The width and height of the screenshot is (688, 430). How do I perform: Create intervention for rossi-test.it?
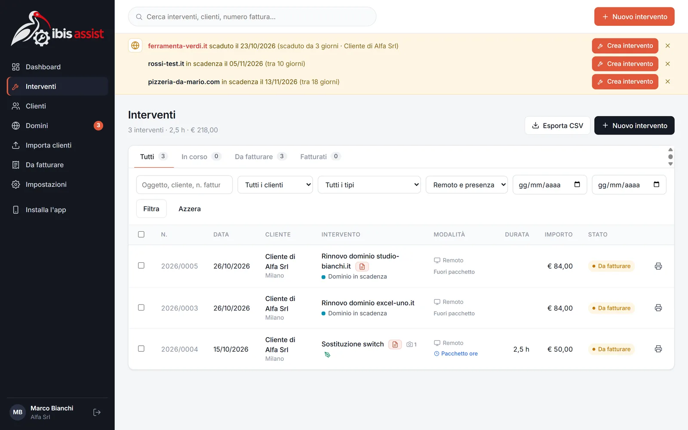[x=625, y=64]
